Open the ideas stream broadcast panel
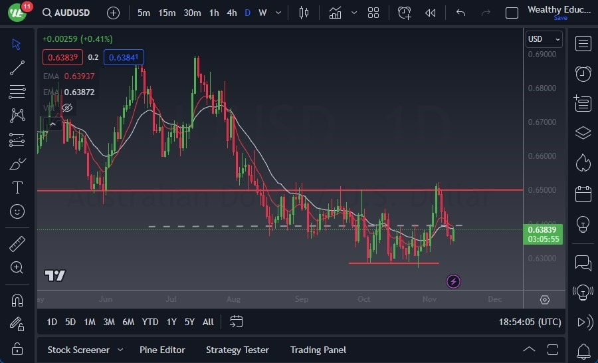 pyautogui.click(x=583, y=293)
